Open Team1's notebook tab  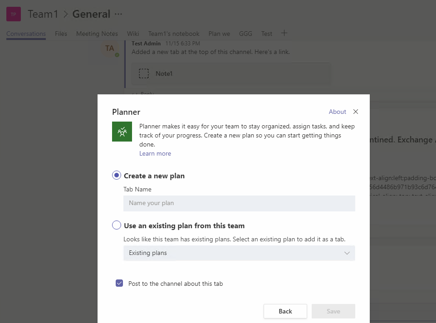click(174, 34)
